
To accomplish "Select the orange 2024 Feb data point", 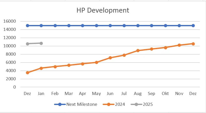I will [x=55, y=67].
